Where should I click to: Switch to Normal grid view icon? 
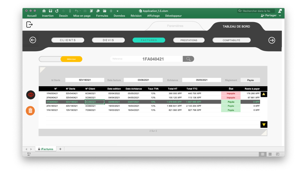263,154
